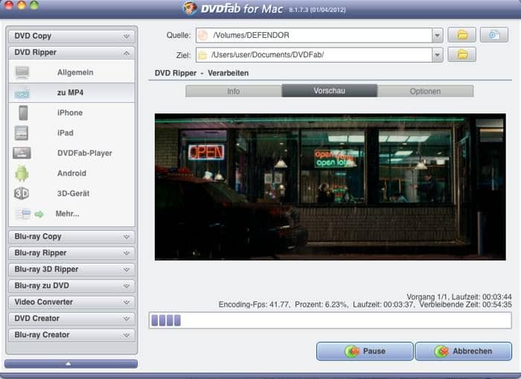Image resolution: width=521 pixels, height=379 pixels.
Task: Open disc image button beside Quelle
Action: click(x=493, y=35)
